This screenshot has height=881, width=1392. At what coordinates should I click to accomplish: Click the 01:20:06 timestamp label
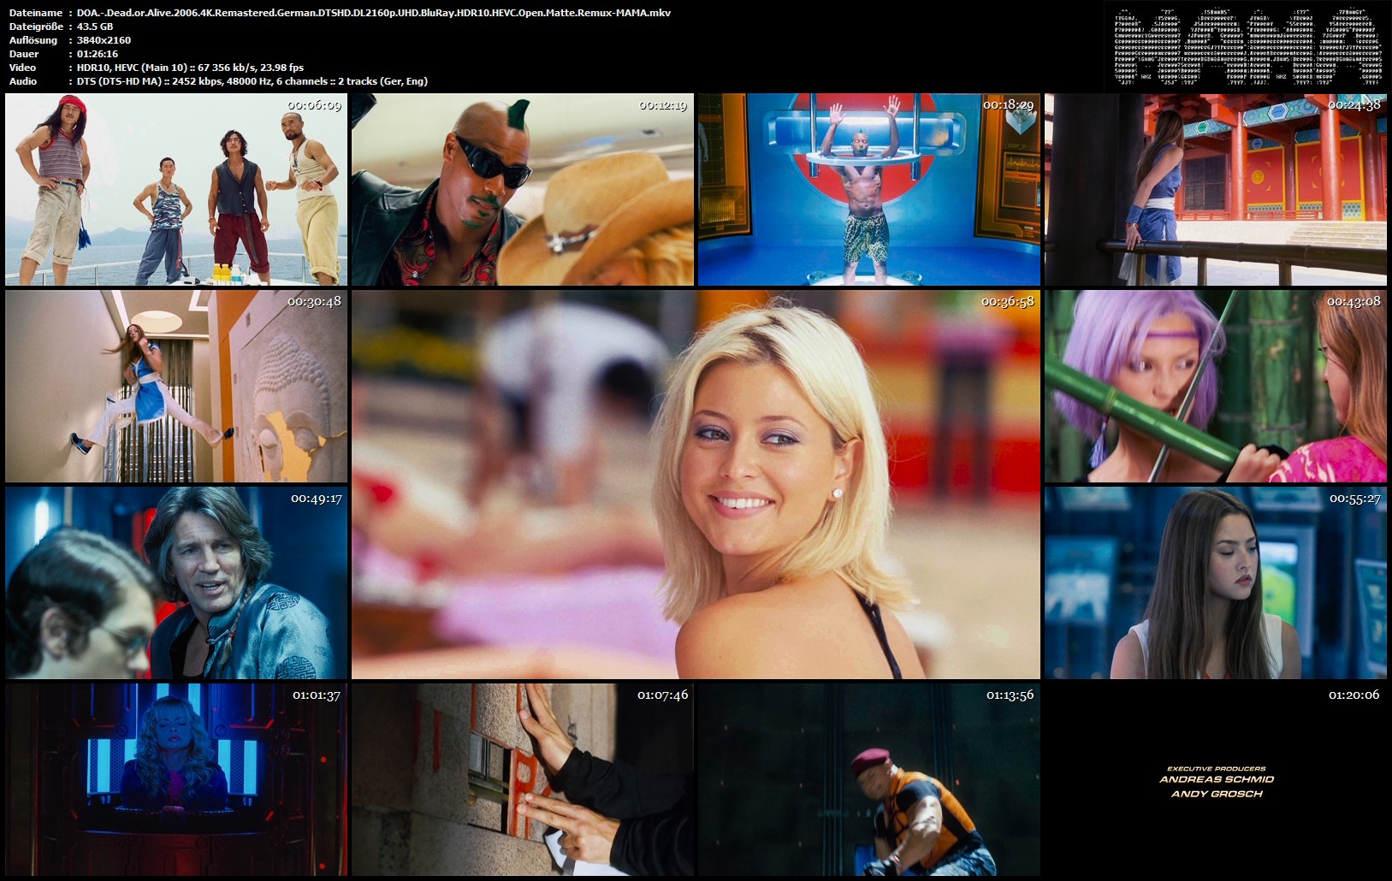pyautogui.click(x=1353, y=695)
